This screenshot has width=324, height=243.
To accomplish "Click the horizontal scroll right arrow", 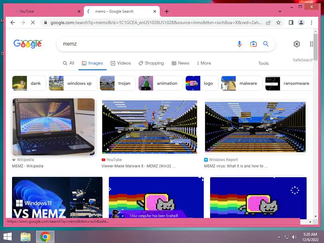I will click(310, 222).
